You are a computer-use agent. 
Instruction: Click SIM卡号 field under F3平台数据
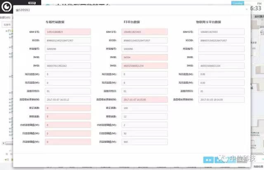click(145, 32)
